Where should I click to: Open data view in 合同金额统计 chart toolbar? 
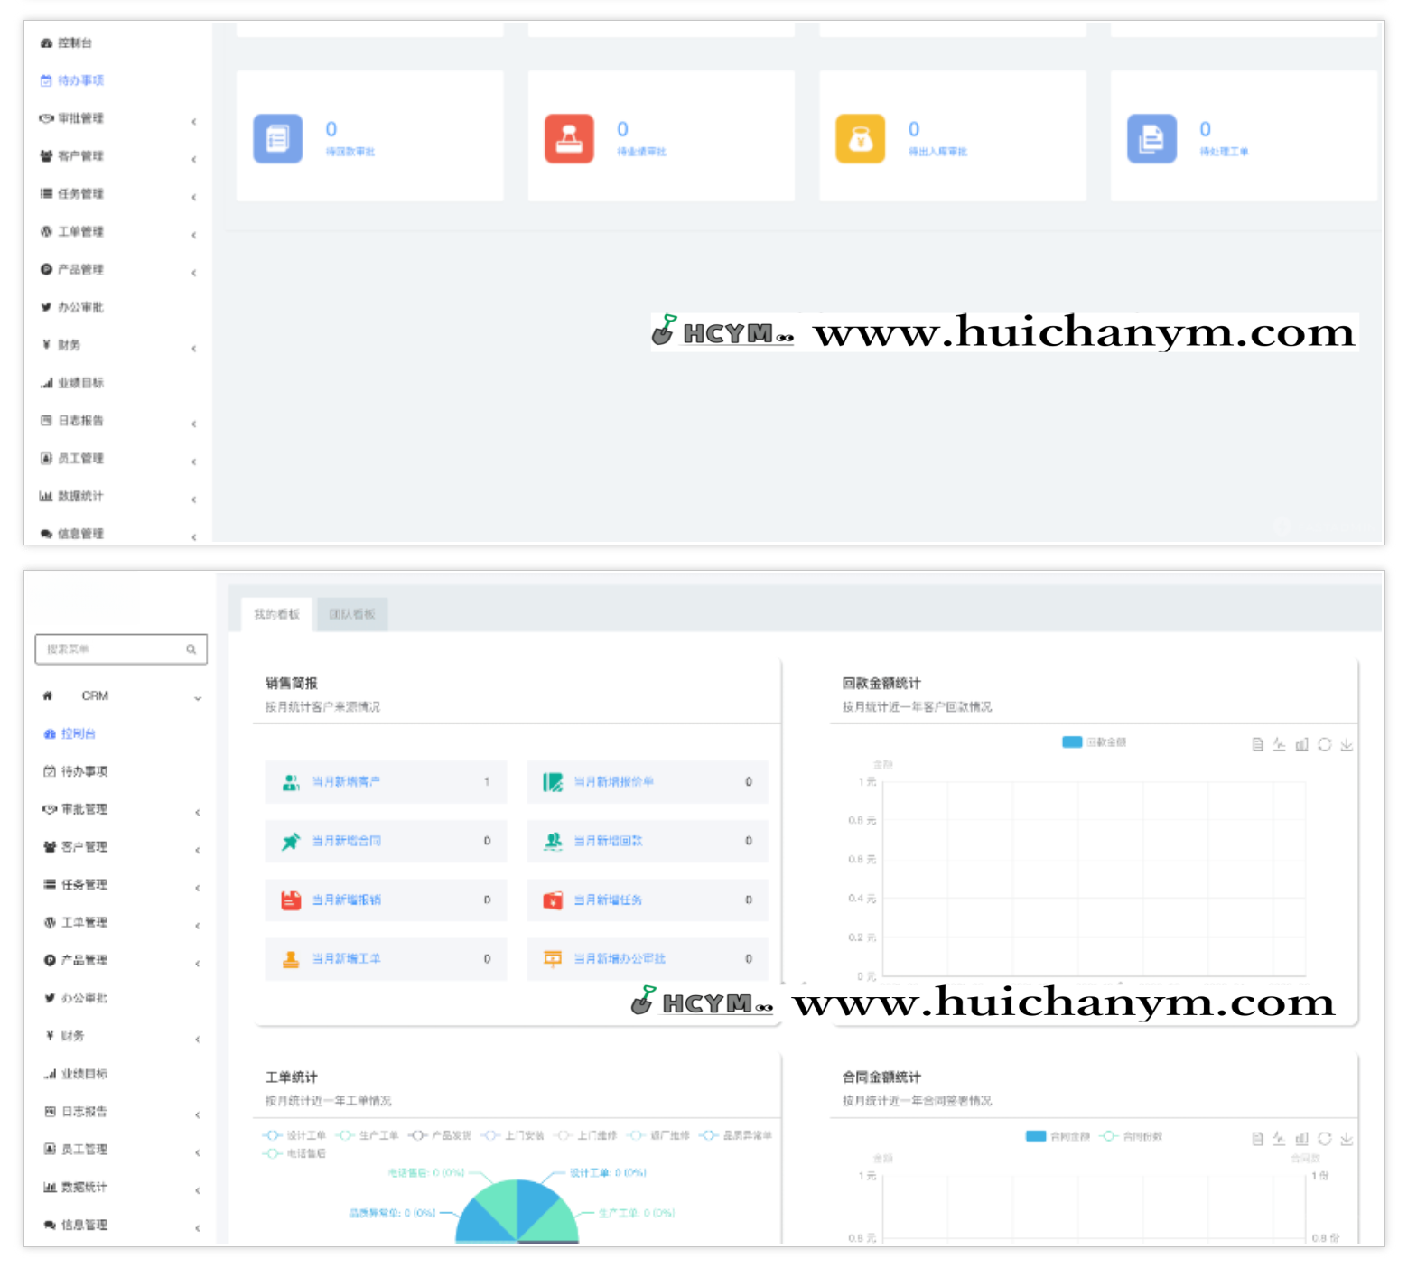(1257, 1139)
